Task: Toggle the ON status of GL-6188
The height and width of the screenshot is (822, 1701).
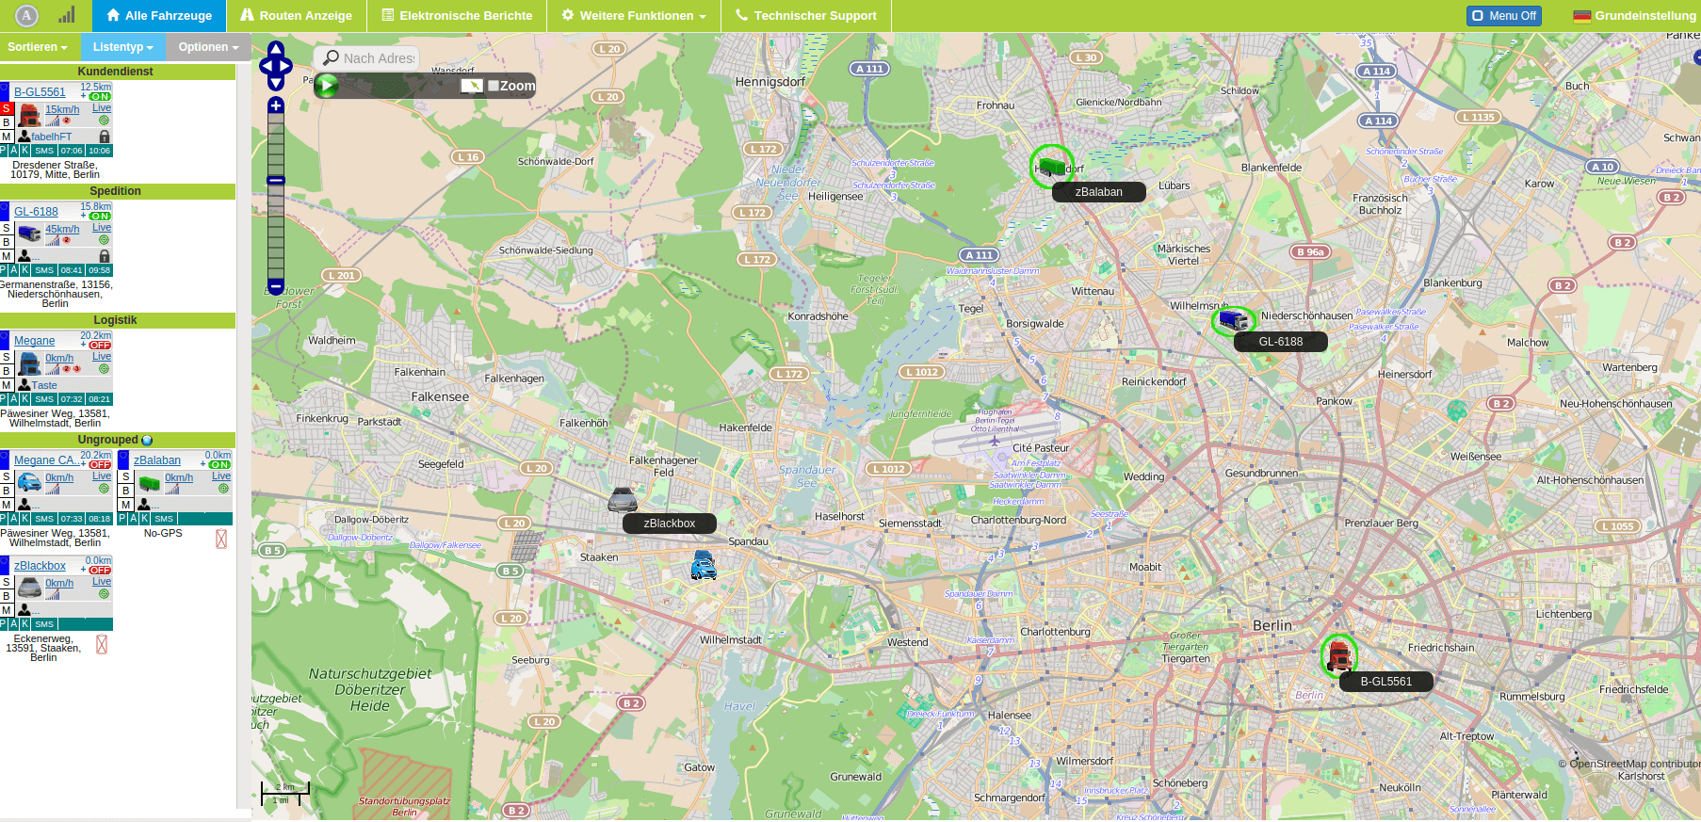Action: click(x=100, y=216)
